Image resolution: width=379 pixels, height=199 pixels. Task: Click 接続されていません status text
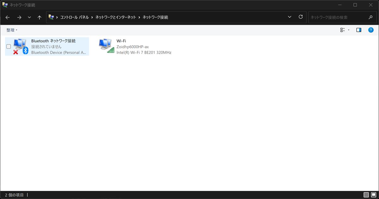pyautogui.click(x=46, y=47)
